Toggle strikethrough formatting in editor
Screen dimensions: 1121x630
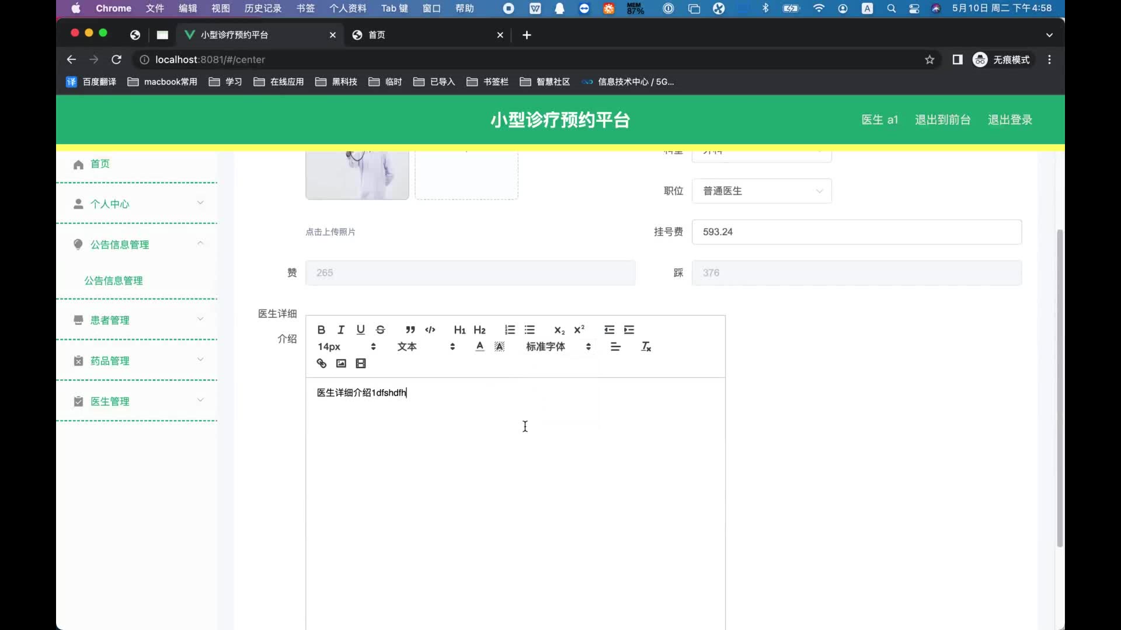coord(381,330)
